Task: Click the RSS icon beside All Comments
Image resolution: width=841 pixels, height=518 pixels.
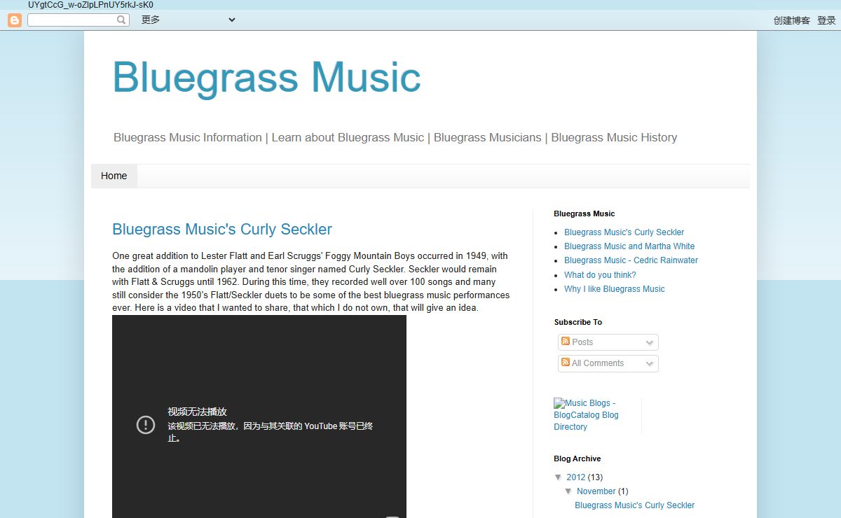Action: click(566, 362)
